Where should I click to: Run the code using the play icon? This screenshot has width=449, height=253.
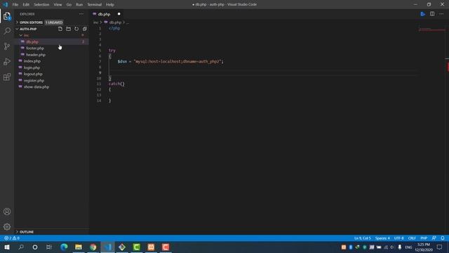pyautogui.click(x=422, y=14)
